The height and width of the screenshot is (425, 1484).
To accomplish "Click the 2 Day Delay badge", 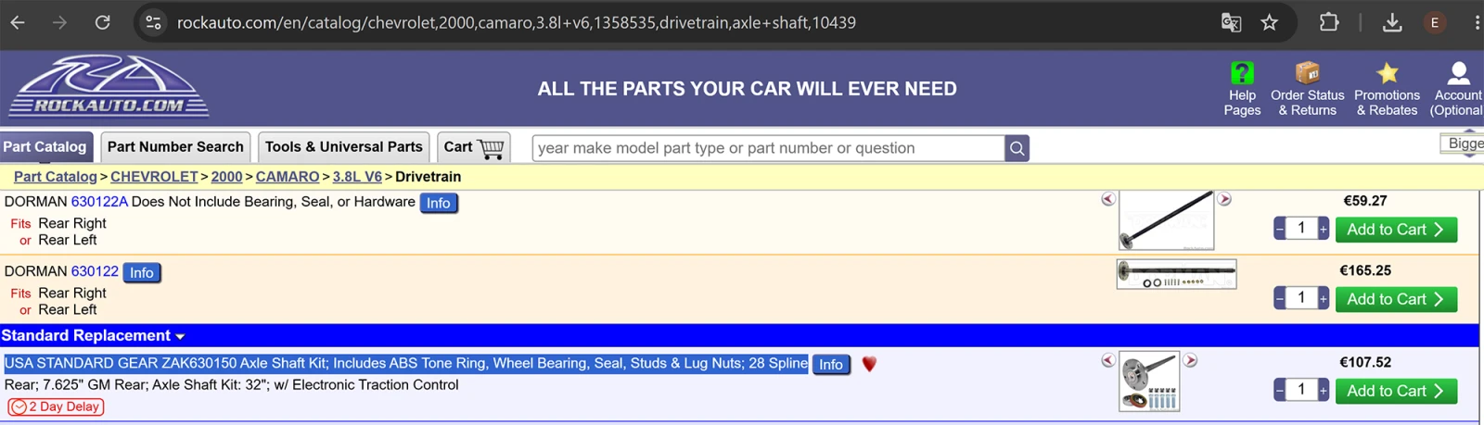I will pyautogui.click(x=56, y=406).
